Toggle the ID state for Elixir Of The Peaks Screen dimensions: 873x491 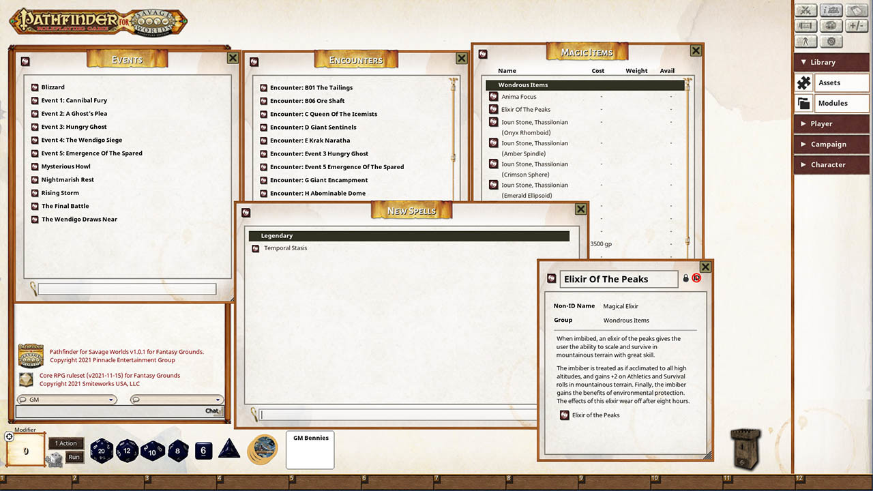[x=696, y=278]
